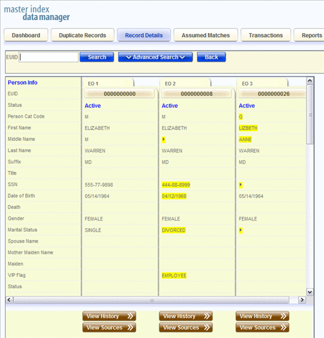Image resolution: width=324 pixels, height=338 pixels.
Task: Click highlighted first name LIZBETH
Action: coord(248,128)
